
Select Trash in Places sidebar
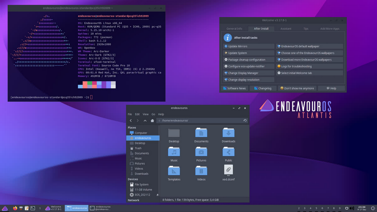(143, 148)
